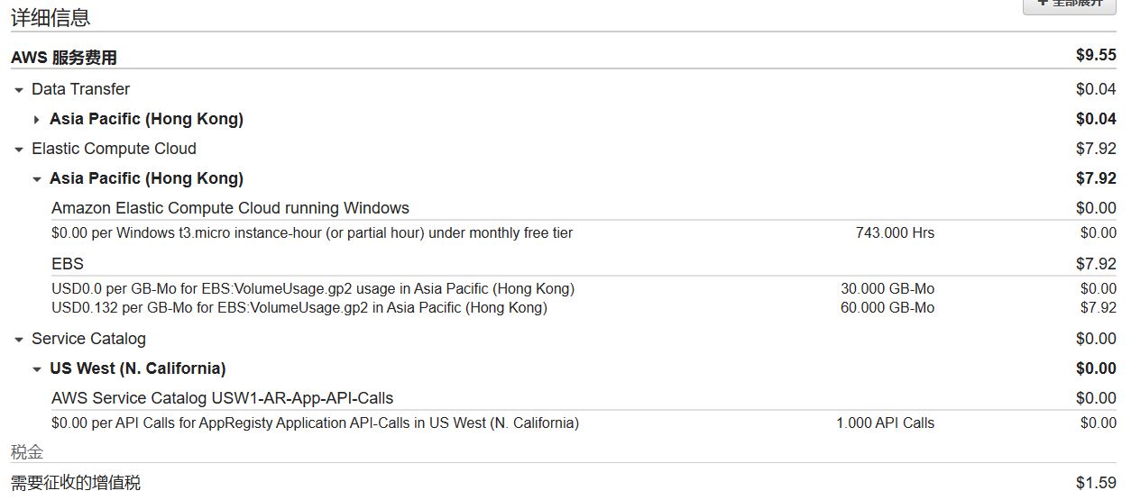The height and width of the screenshot is (500, 1131).
Task: Collapse Asia Pacific (Hong Kong) under Elastic Compute Cloud
Action: coord(37,179)
